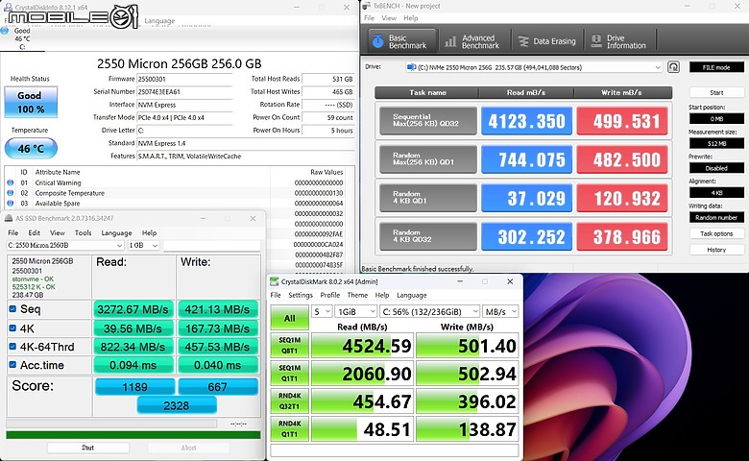This screenshot has height=461, width=749.
Task: Open the Settings menu in CrystalDiskMark
Action: (301, 295)
